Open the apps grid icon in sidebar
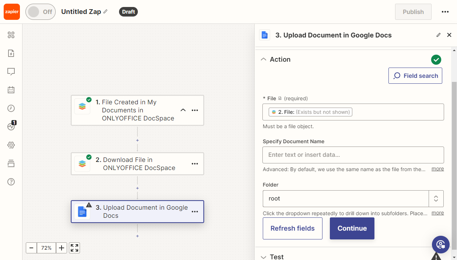The width and height of the screenshot is (457, 260). click(x=11, y=35)
